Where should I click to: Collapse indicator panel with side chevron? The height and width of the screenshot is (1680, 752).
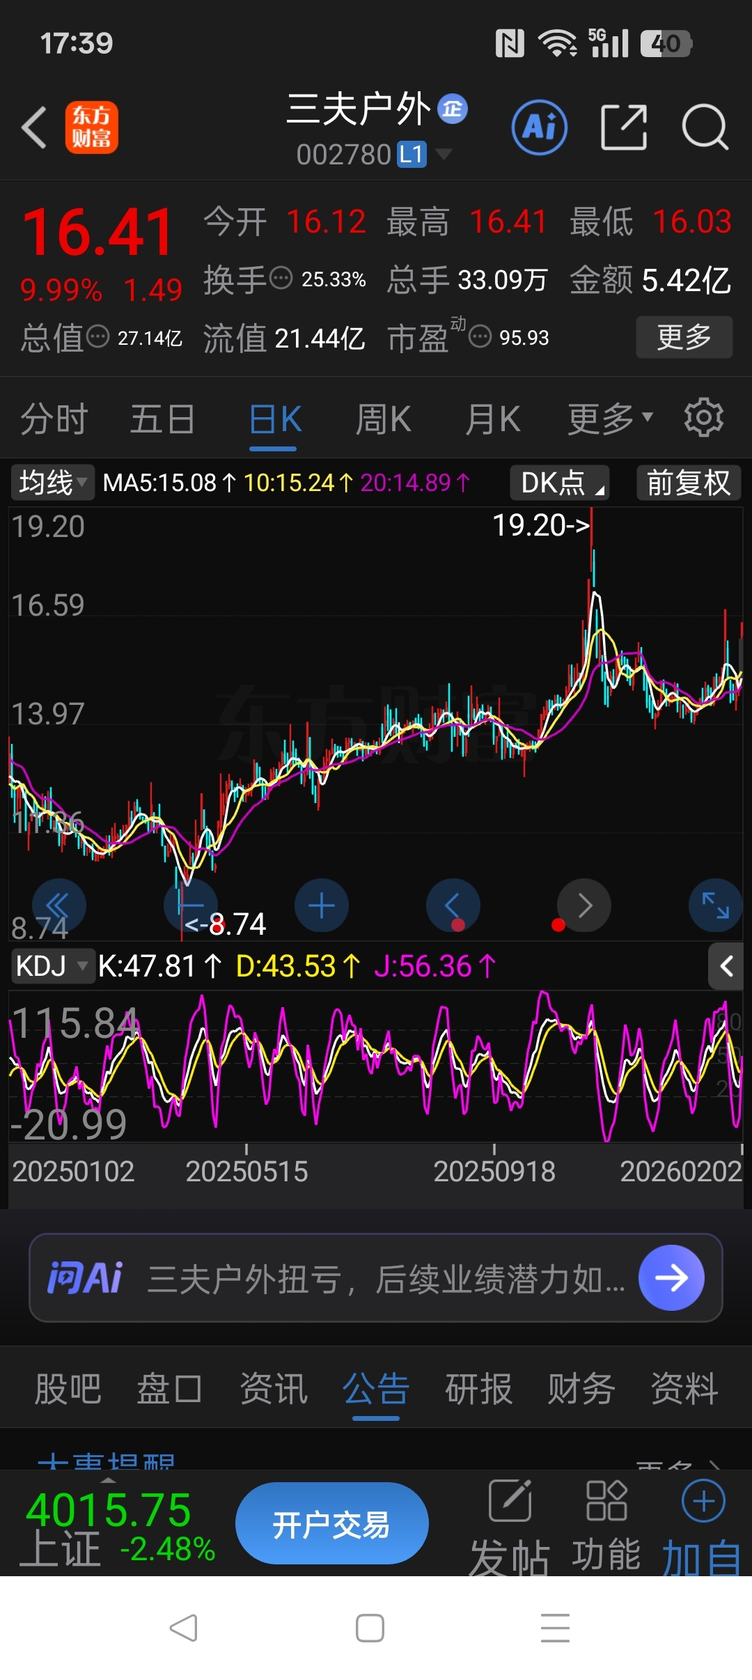click(x=726, y=966)
